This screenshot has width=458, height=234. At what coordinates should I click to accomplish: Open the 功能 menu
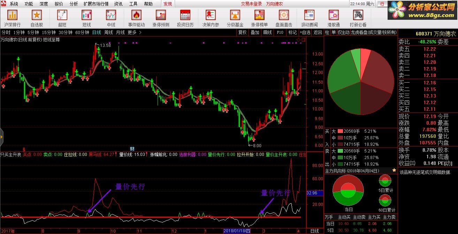29,4
